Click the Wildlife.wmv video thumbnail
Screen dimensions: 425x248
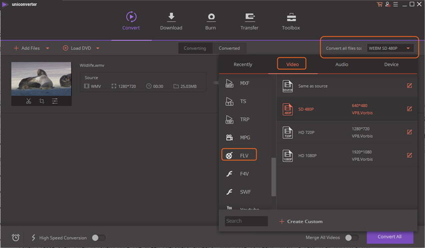[41, 79]
